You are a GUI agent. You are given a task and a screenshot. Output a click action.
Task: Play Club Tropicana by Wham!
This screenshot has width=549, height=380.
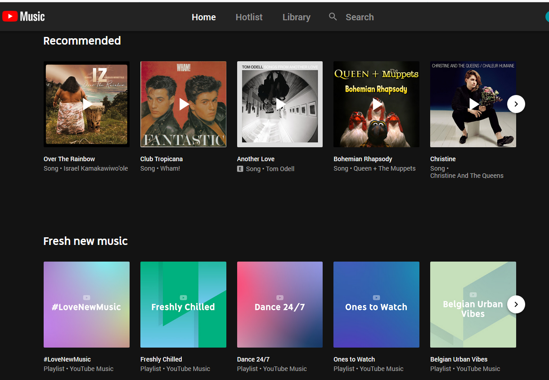183,104
